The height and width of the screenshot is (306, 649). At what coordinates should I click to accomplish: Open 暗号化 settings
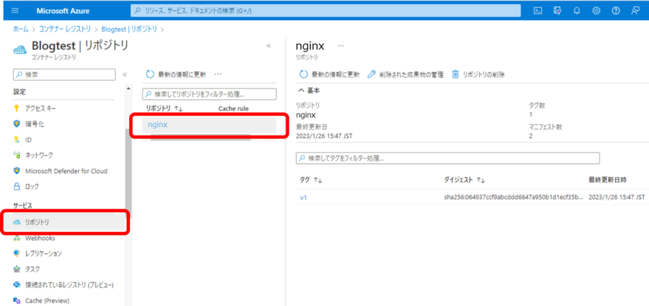tap(35, 124)
